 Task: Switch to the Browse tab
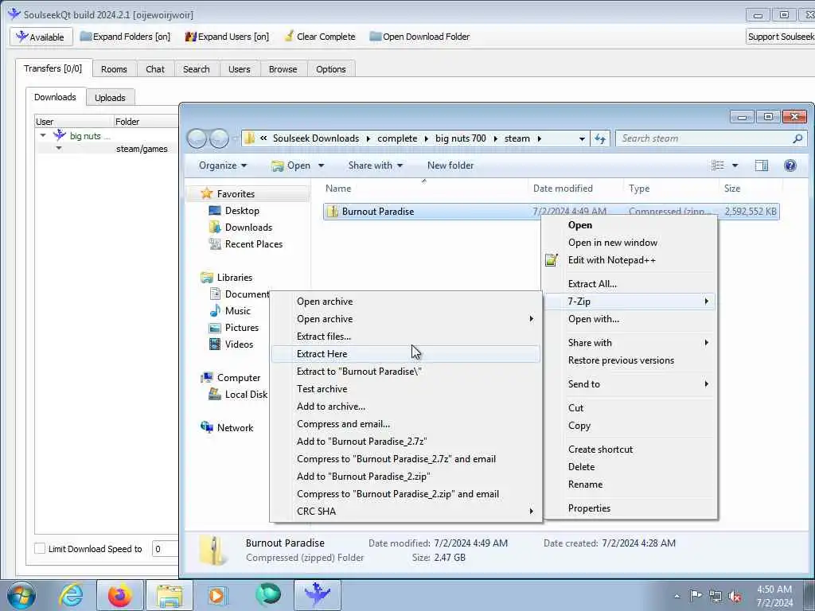point(283,69)
